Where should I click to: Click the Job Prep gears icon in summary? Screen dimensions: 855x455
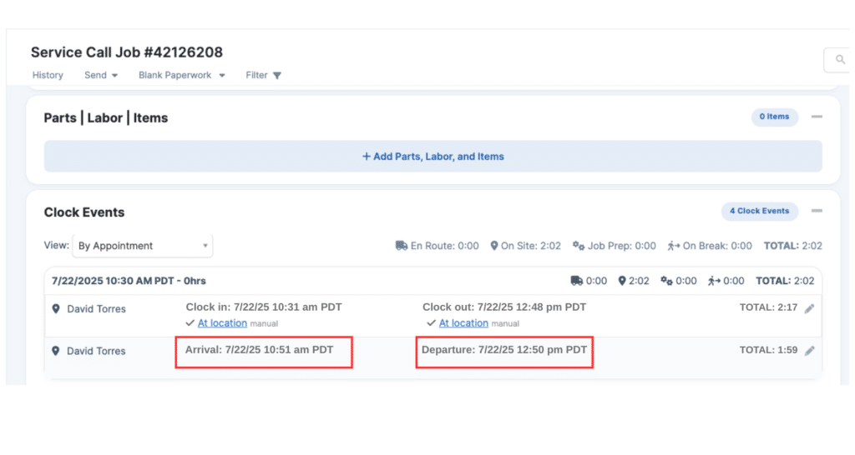point(578,246)
